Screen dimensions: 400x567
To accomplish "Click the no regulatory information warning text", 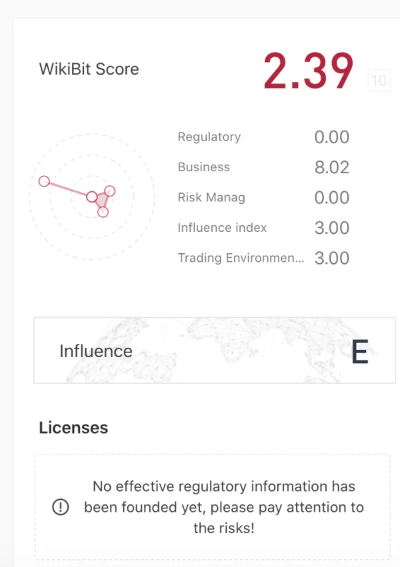I will click(223, 507).
